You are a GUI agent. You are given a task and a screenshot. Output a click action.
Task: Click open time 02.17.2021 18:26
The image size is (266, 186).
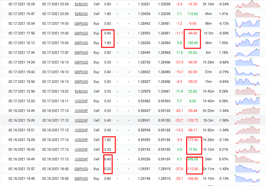coord(22,4)
